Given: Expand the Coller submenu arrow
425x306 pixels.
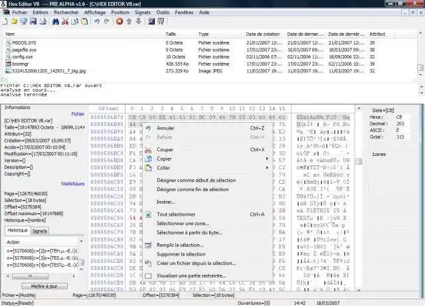Looking at the screenshot, I should point(267,168).
